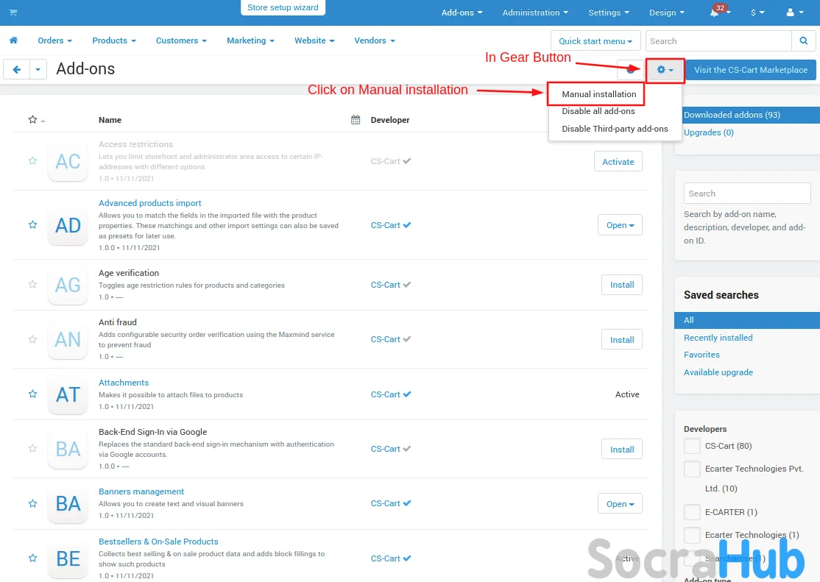Install Back-End Sign-In via Google add-on
Image resolution: width=820 pixels, height=582 pixels.
coord(622,449)
